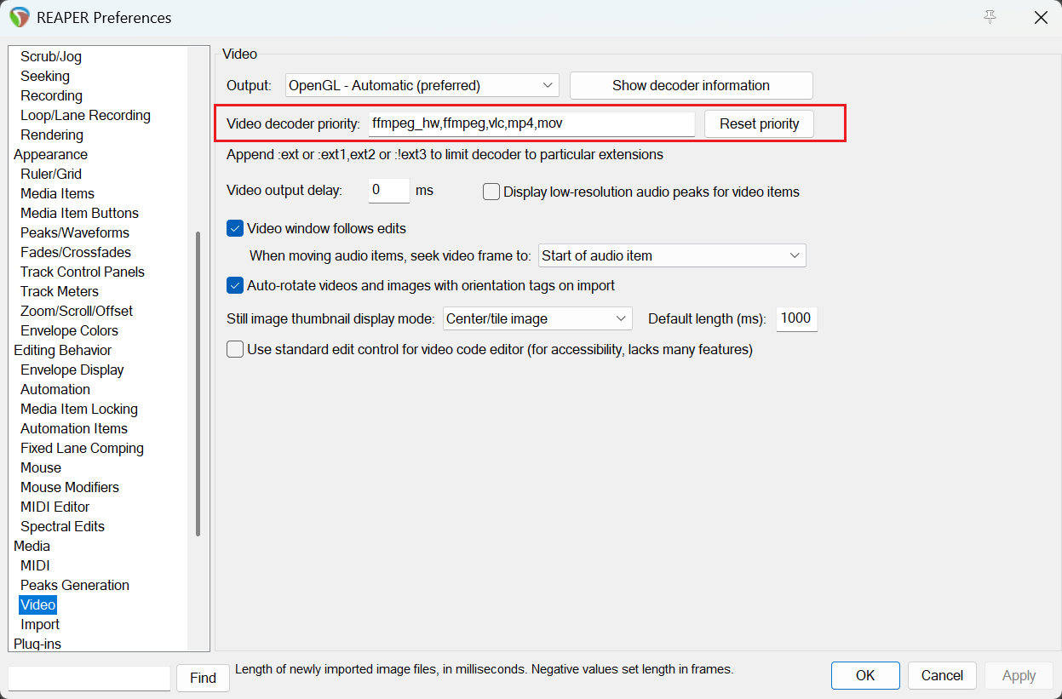Viewport: 1062px width, 699px height.
Task: Enable standard edit control for video code editor
Action: tap(235, 349)
